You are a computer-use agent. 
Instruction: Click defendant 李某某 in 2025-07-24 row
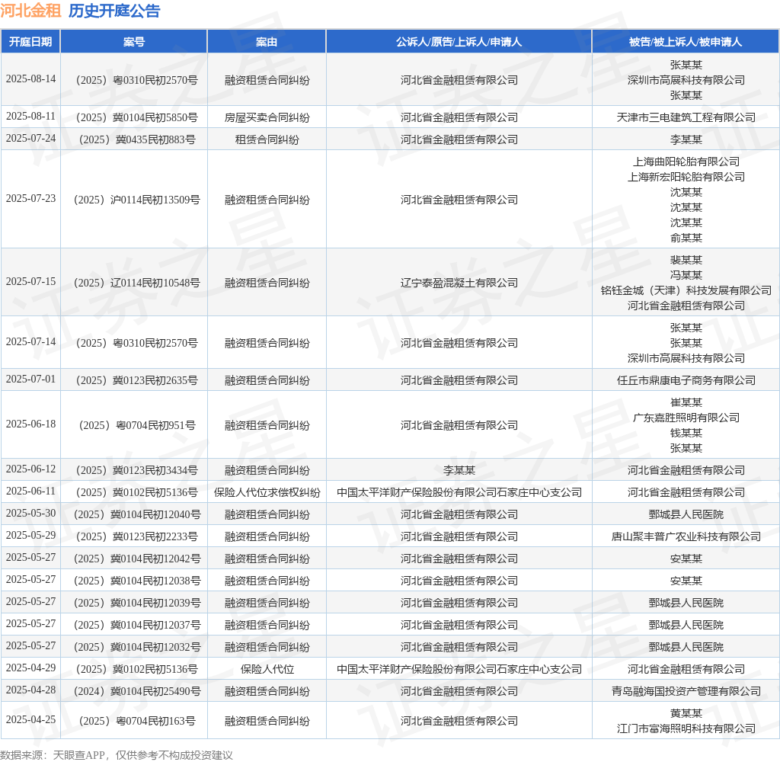686,139
